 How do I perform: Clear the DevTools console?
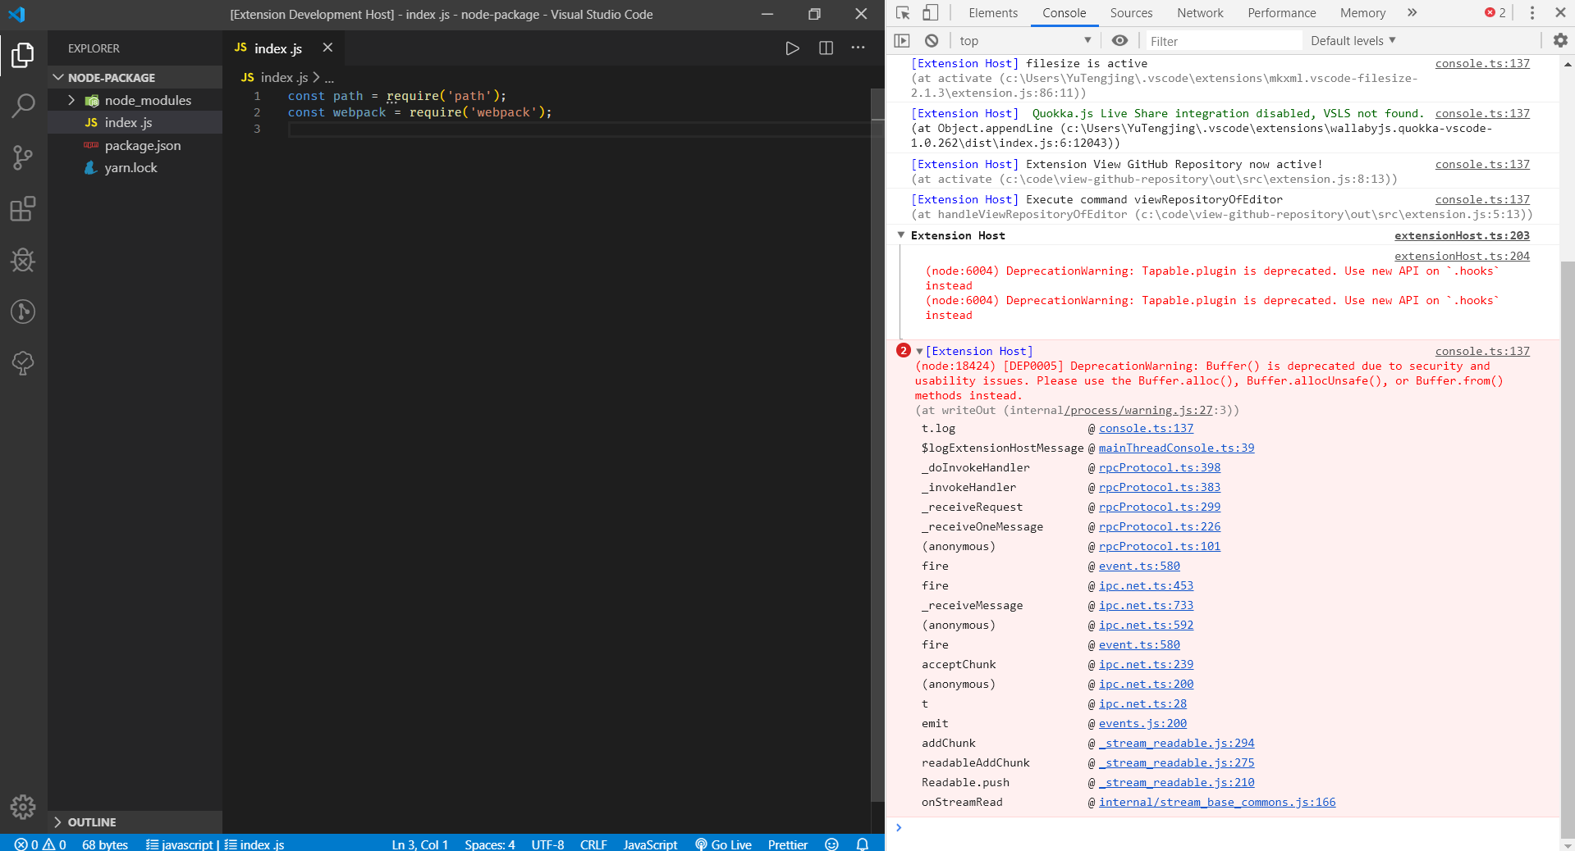click(x=932, y=40)
